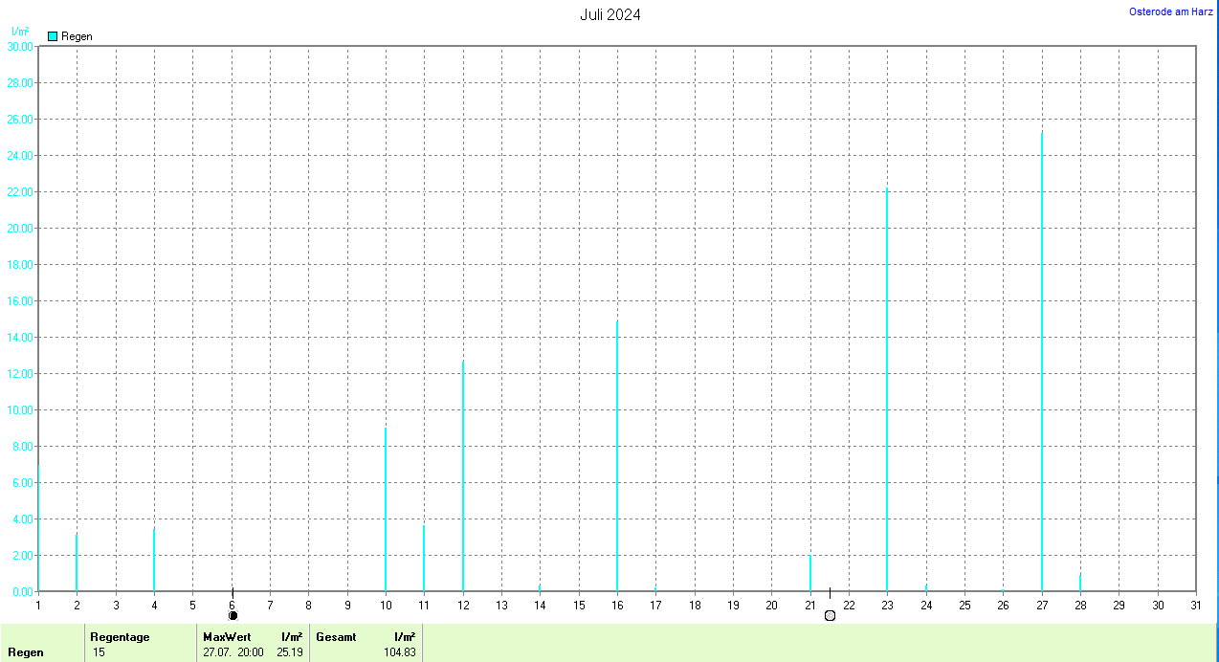
Task: Select the tallest rain bar on day 27
Action: (1042, 364)
